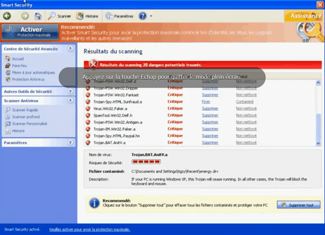Click results list scroll down arrow
The width and height of the screenshot is (325, 235).
tap(318, 143)
